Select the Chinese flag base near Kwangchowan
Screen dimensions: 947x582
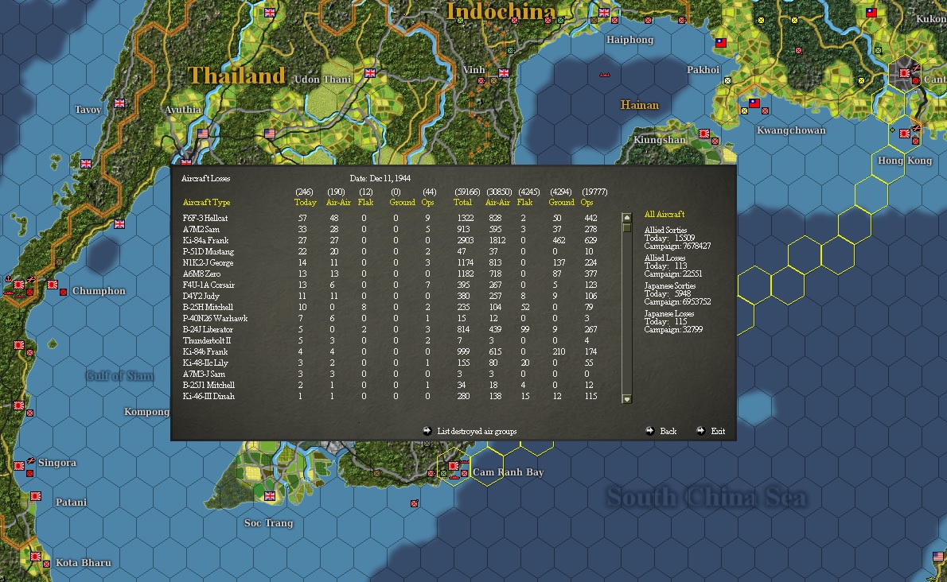[x=754, y=103]
